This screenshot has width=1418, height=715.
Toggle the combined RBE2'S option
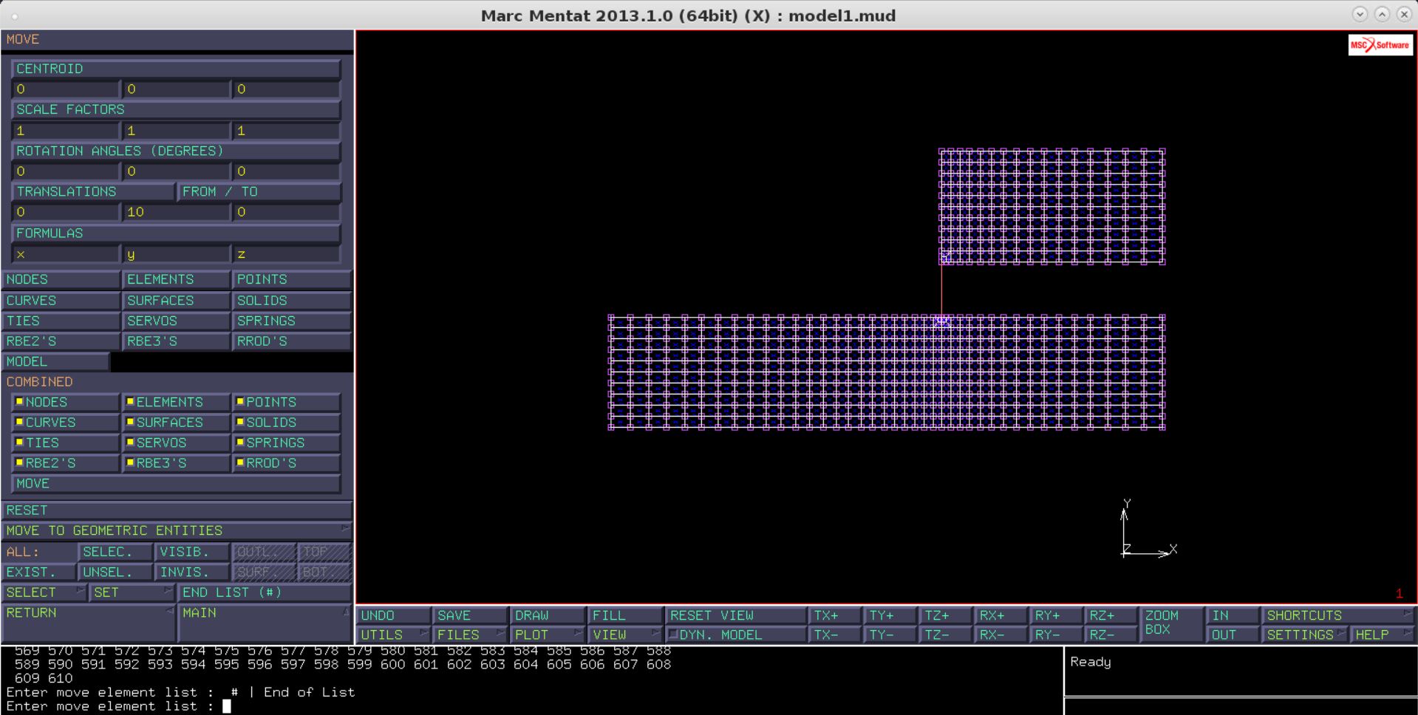[65, 463]
